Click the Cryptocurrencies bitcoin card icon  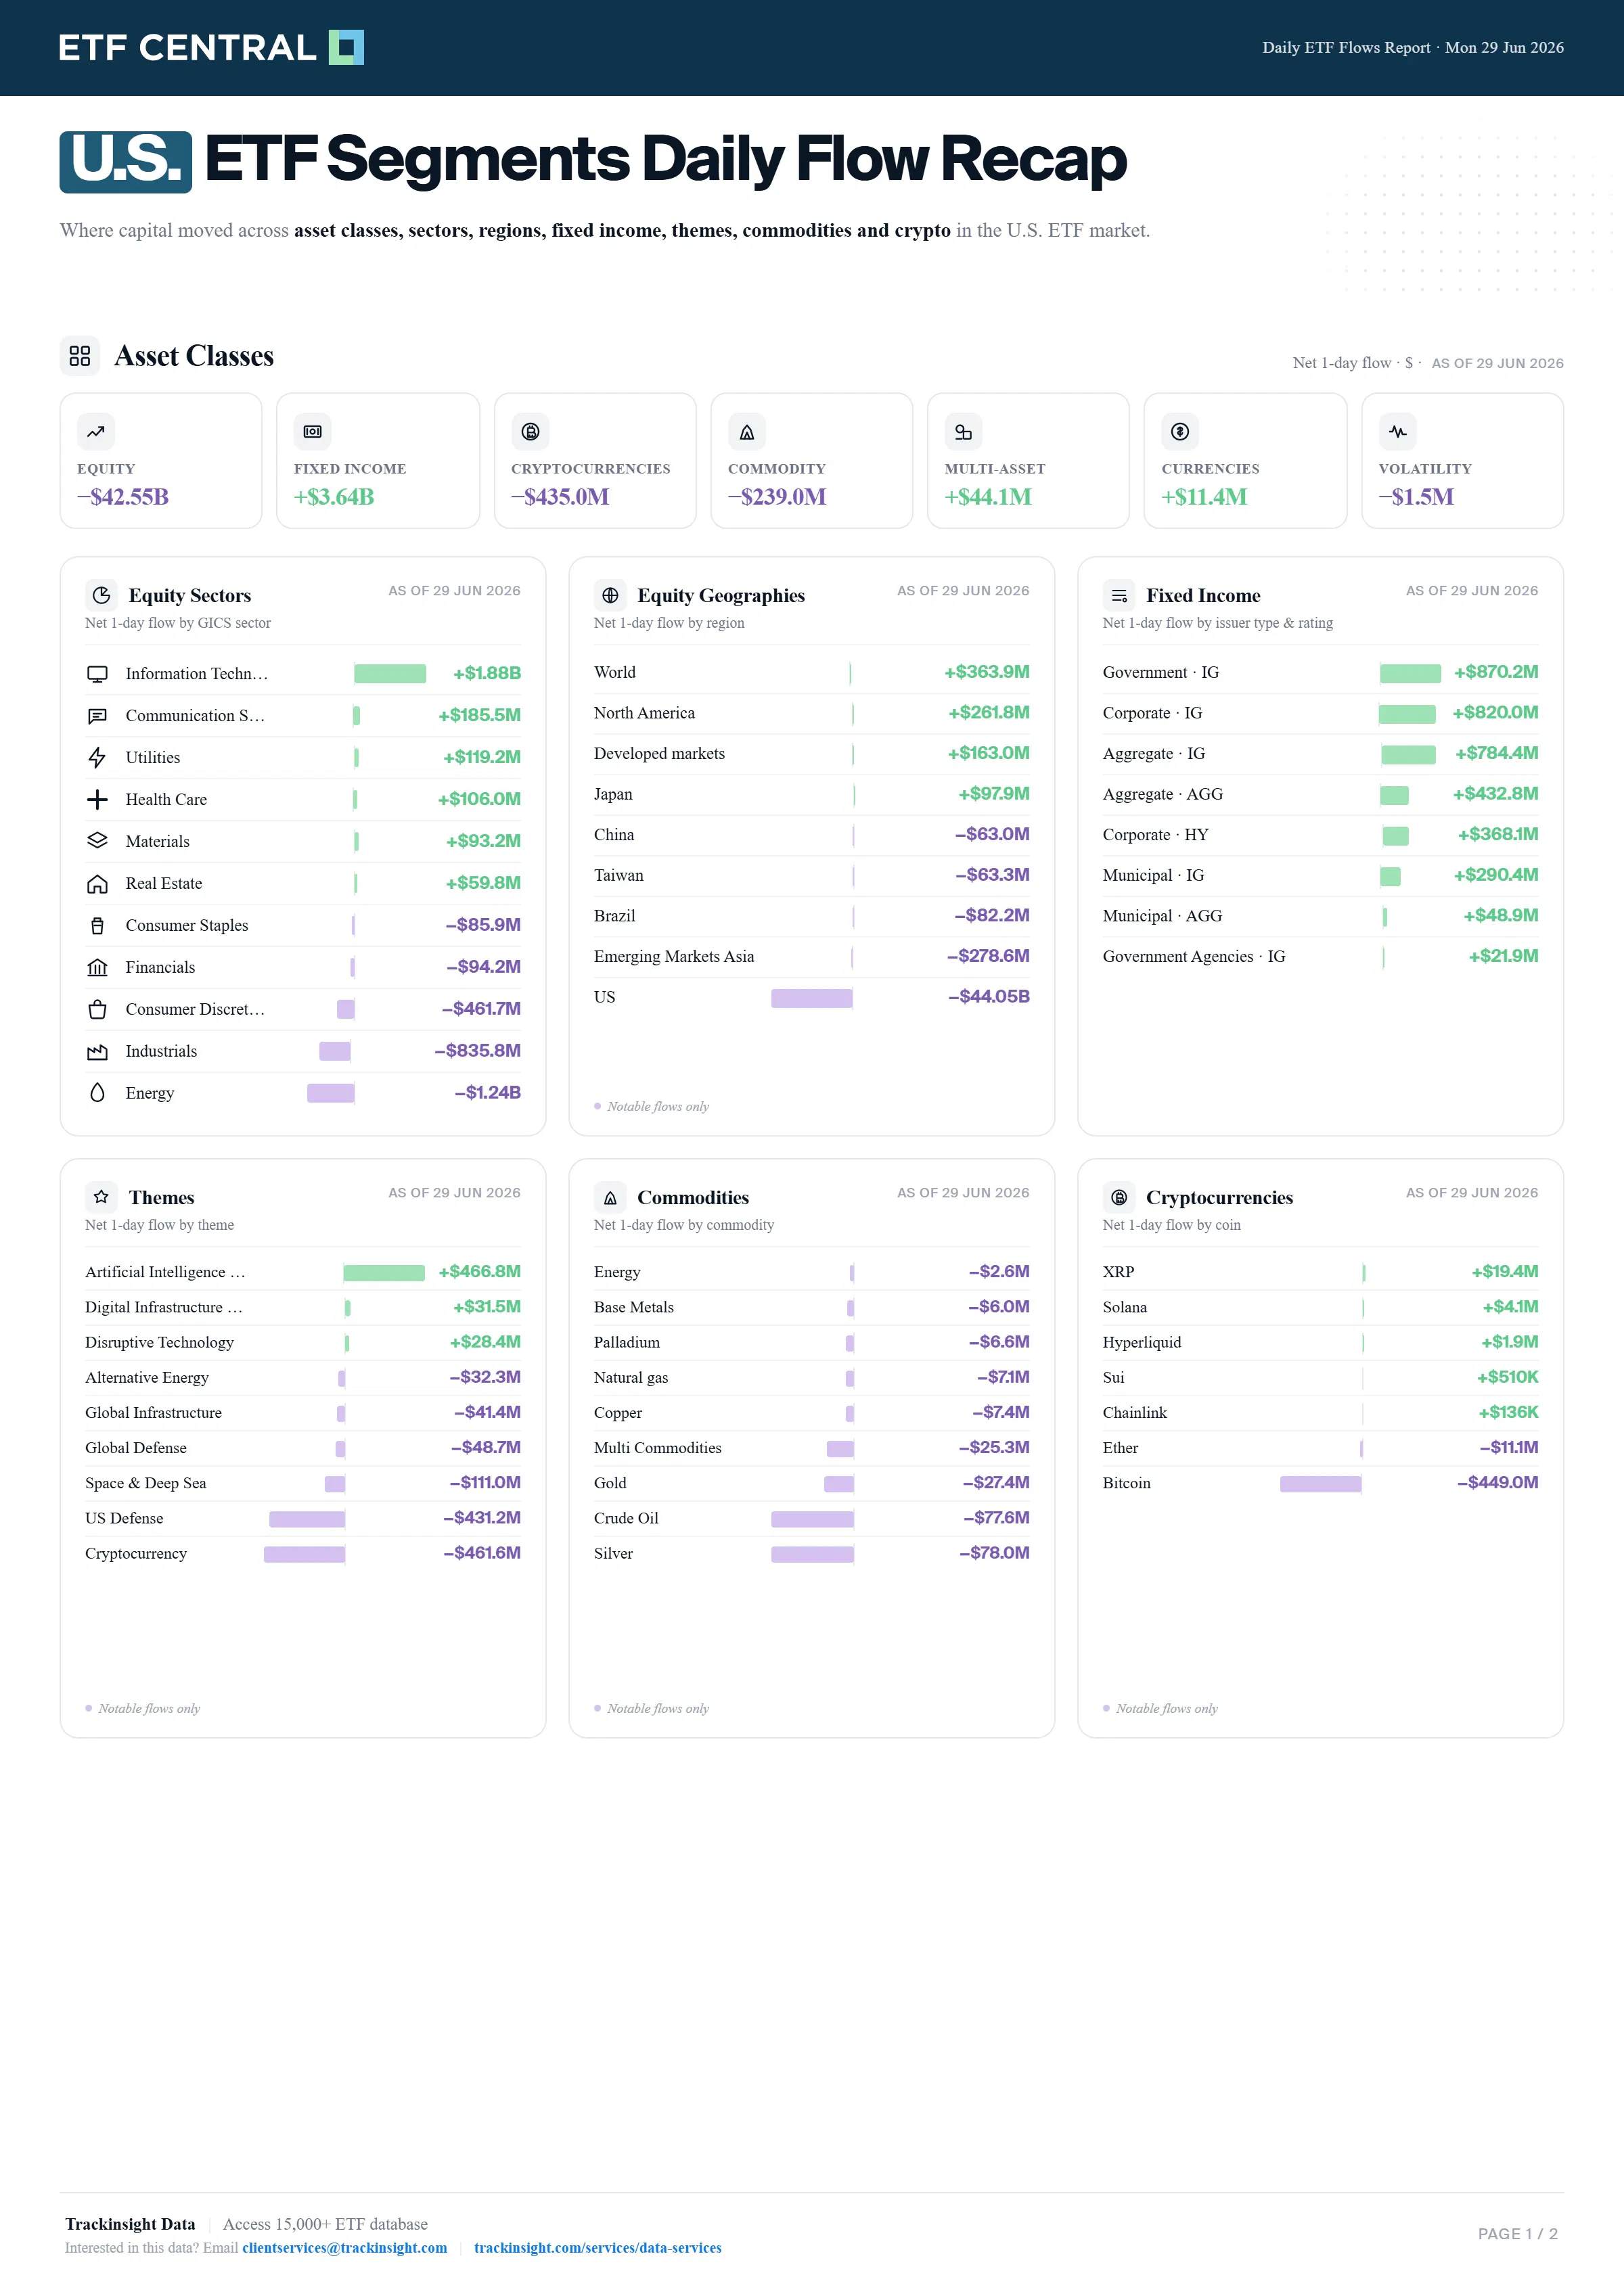click(x=530, y=432)
